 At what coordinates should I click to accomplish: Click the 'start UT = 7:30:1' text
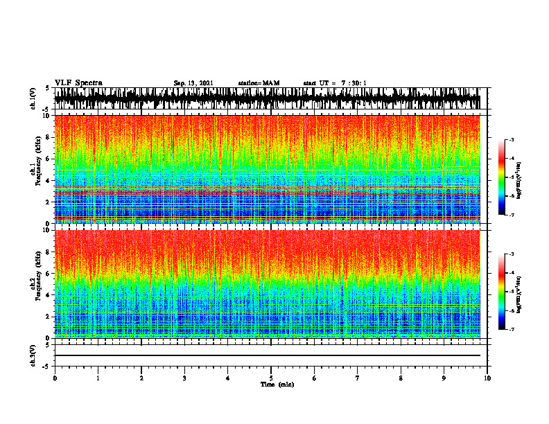point(335,83)
